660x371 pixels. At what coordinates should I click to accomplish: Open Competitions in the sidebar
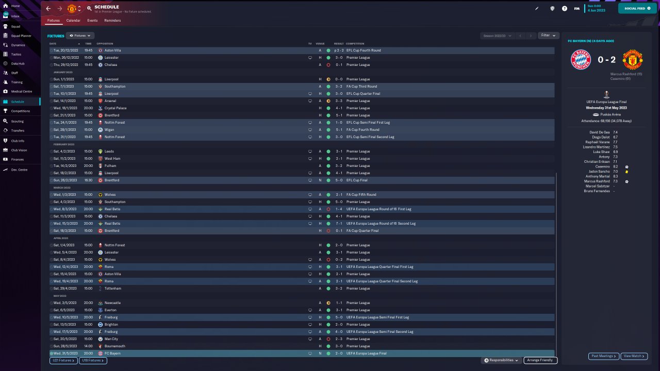[x=21, y=111]
